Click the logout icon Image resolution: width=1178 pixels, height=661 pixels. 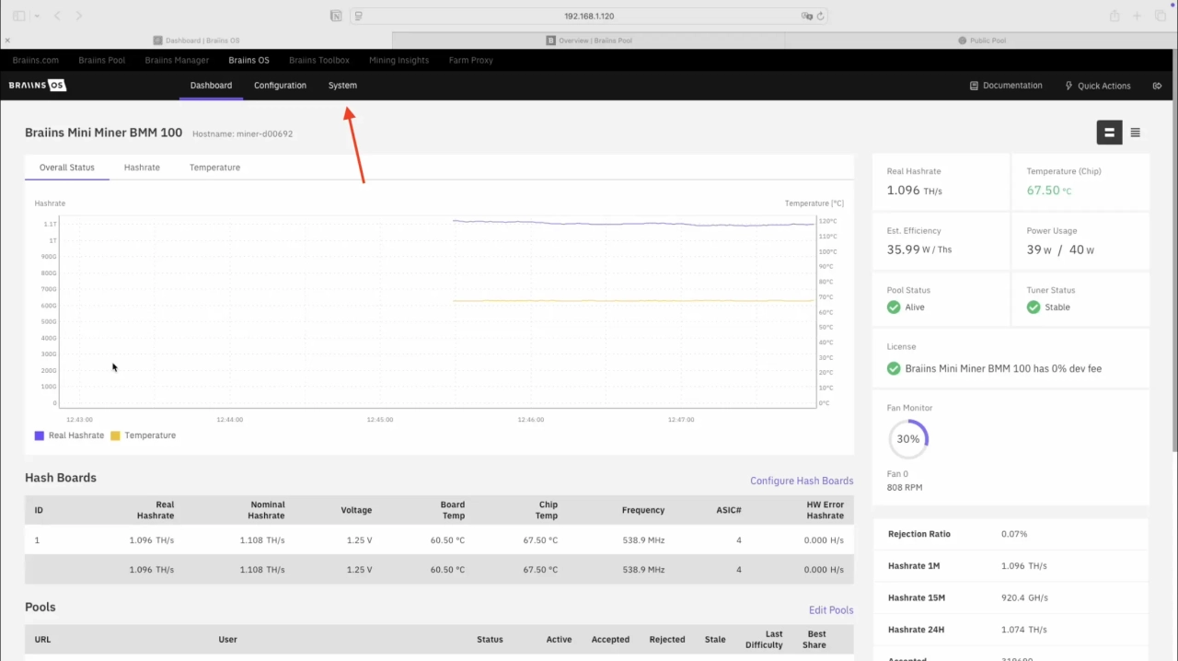(x=1157, y=86)
